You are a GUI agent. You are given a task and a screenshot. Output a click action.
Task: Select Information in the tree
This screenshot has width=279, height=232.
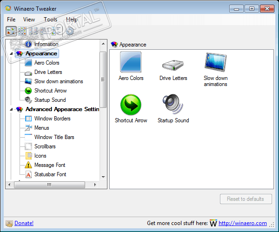46,44
